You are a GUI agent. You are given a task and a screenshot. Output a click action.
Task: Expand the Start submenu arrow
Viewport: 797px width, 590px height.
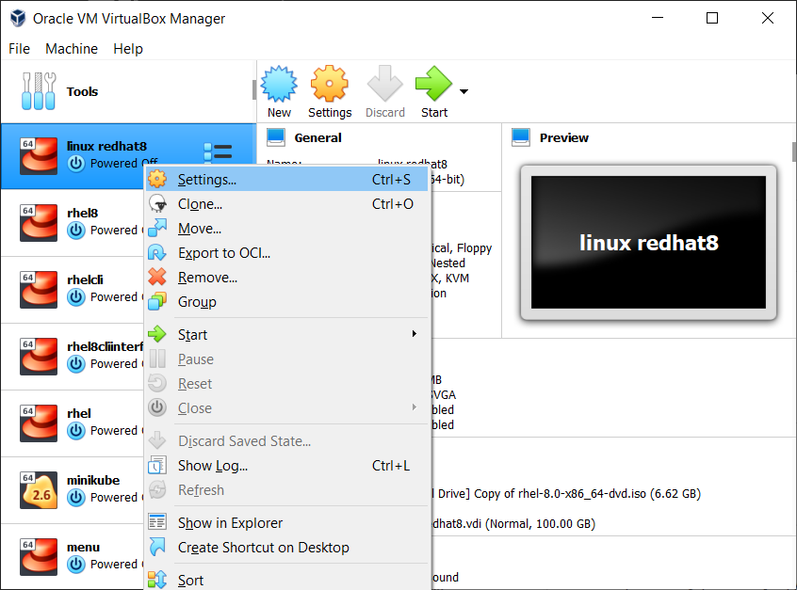415,334
